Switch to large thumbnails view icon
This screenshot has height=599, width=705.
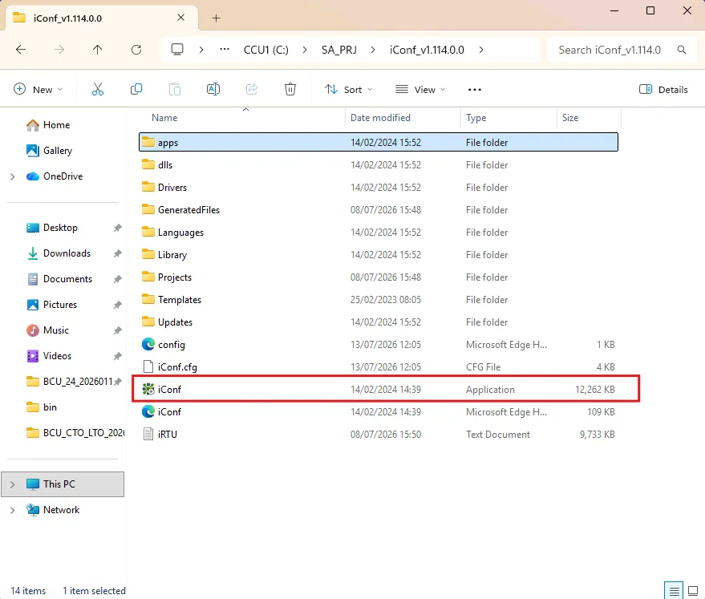click(693, 590)
